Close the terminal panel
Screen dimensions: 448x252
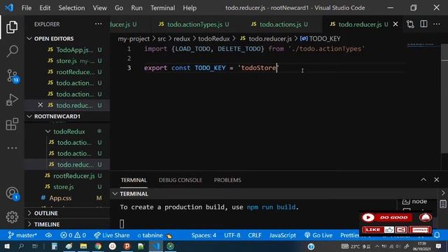tap(437, 180)
